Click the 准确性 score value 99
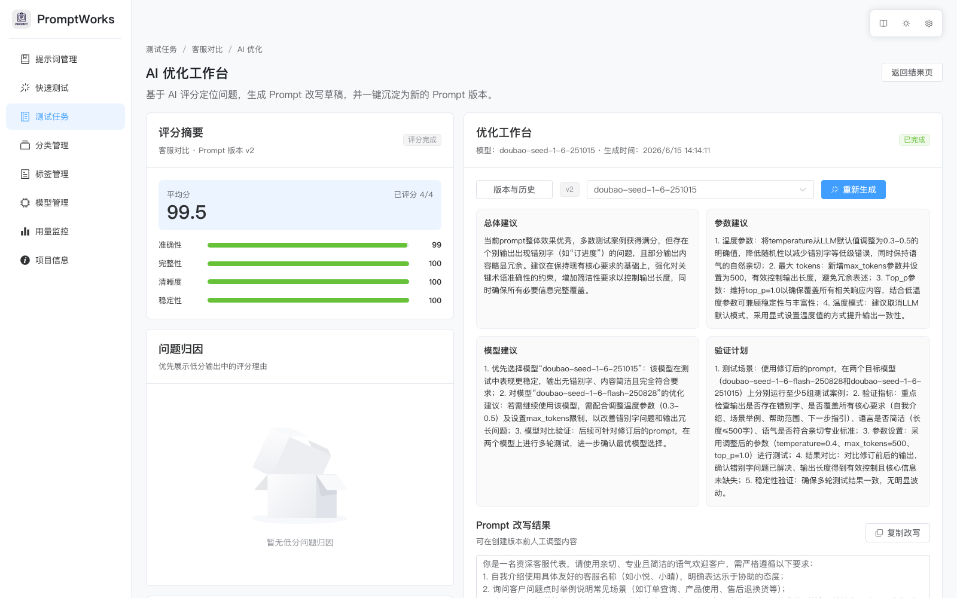957x598 pixels. point(437,245)
